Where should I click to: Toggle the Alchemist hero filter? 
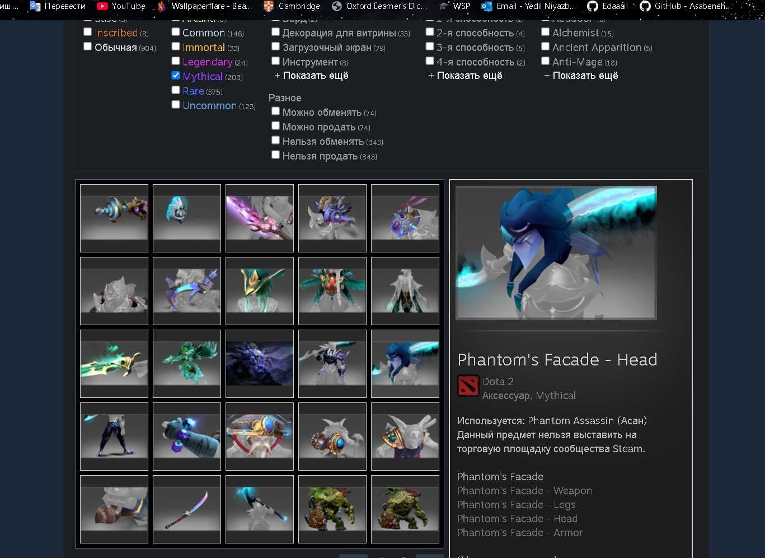[545, 32]
